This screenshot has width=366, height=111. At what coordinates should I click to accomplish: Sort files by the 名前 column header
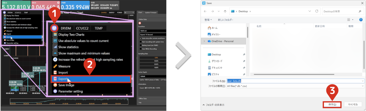click(x=259, y=26)
